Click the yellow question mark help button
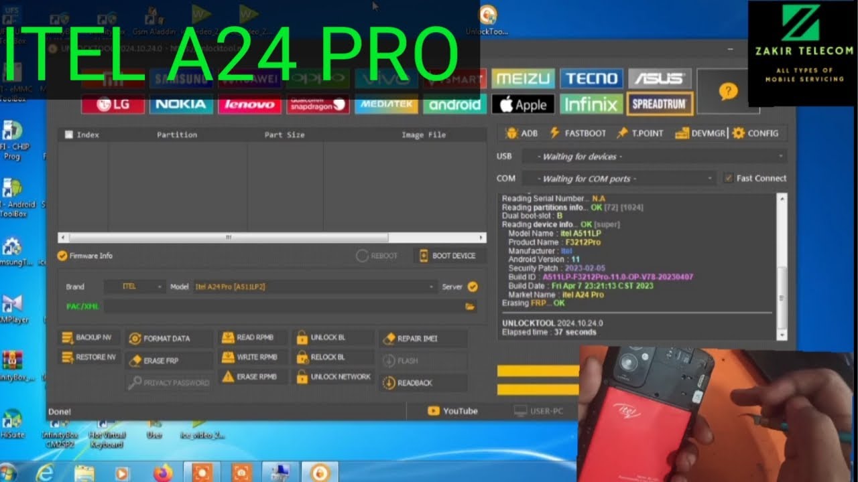The height and width of the screenshot is (482, 858). (728, 92)
